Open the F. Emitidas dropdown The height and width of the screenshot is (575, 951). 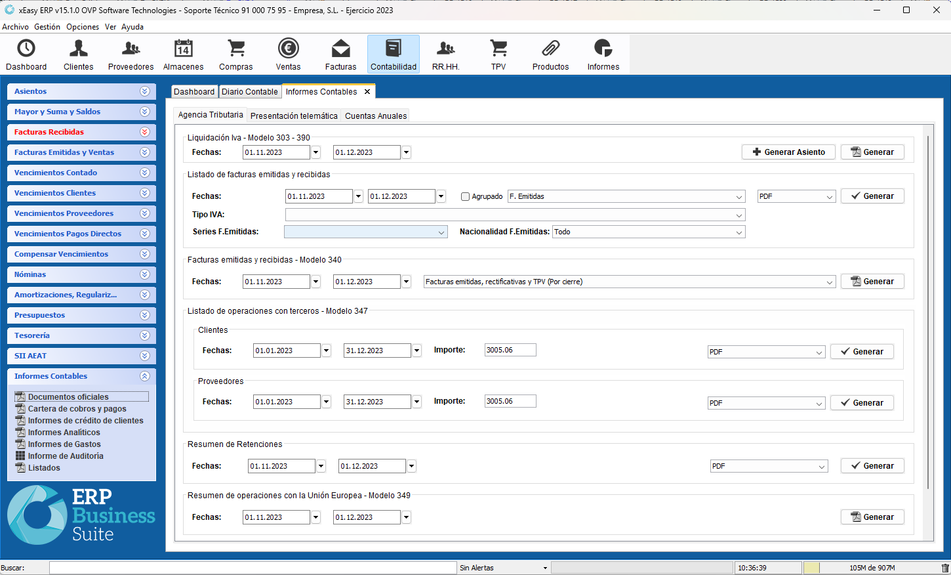pyautogui.click(x=626, y=196)
